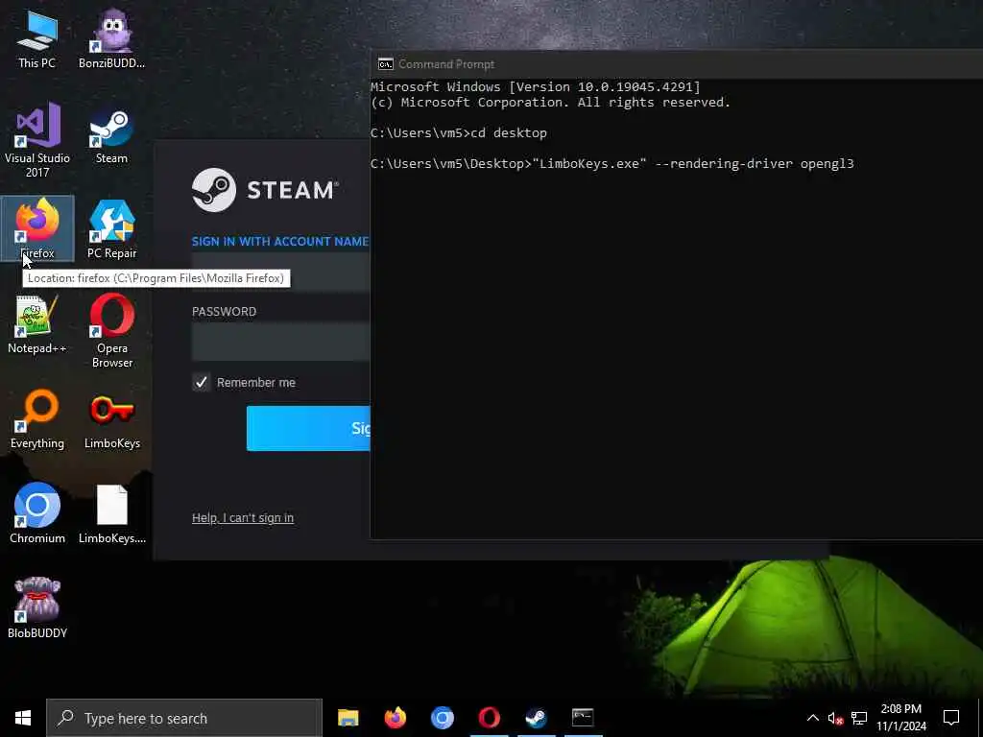
Task: Select the PC Repair desktop icon
Action: pos(111,228)
